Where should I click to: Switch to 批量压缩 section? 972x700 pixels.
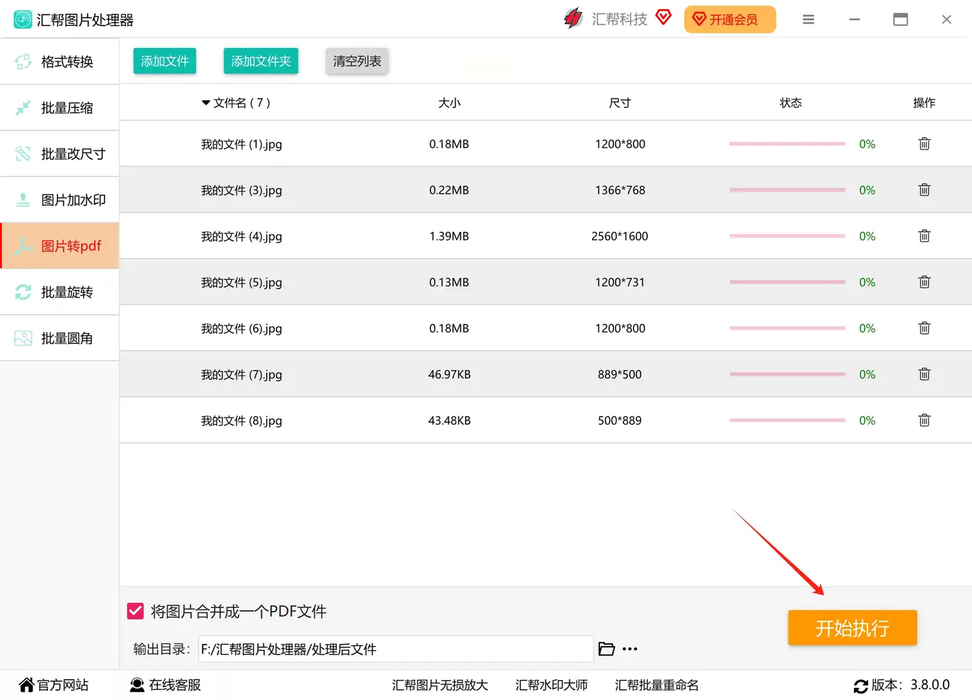point(59,107)
